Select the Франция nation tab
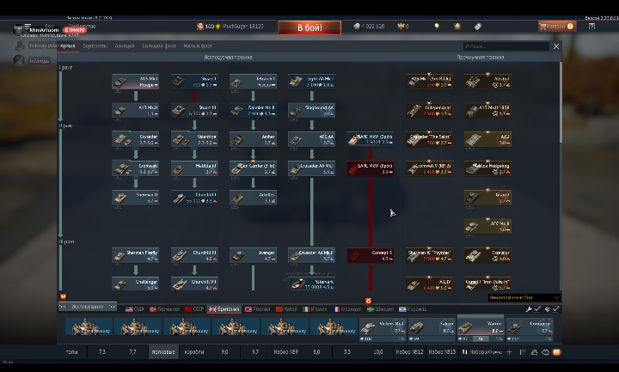Image resolution: width=619 pixels, height=372 pixels. click(347, 309)
